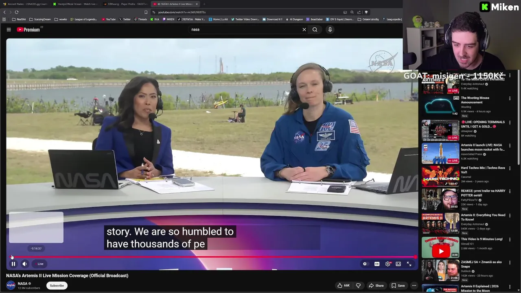Bookmark this page with the bookmark icon

[x=146, y=12]
